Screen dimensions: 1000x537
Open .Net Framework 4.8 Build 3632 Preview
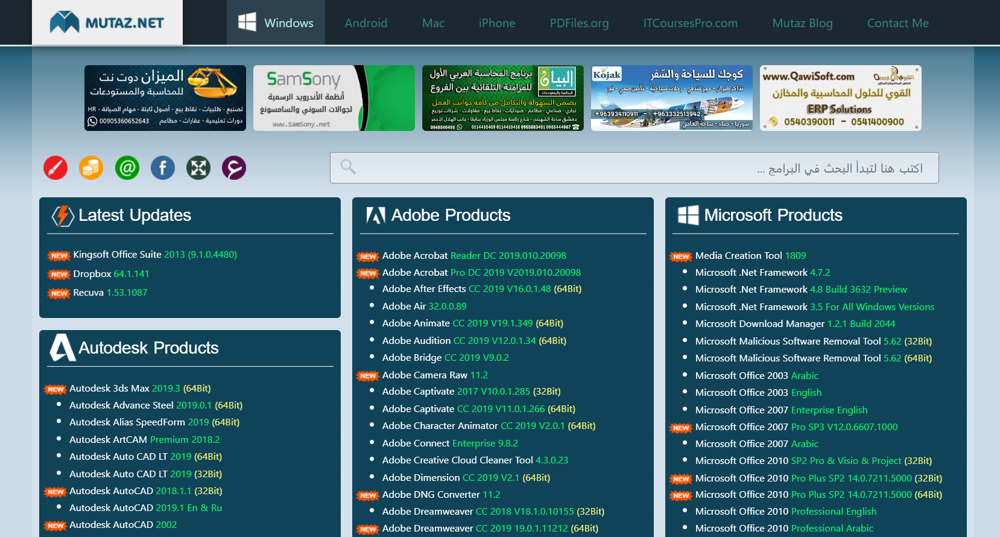[801, 290]
